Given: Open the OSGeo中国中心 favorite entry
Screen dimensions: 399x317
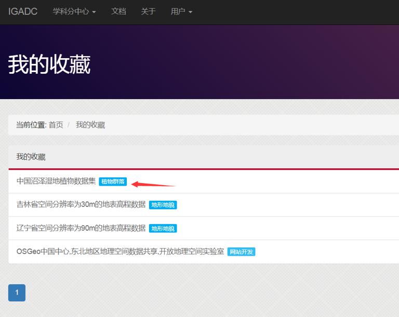Looking at the screenshot, I should (x=120, y=251).
